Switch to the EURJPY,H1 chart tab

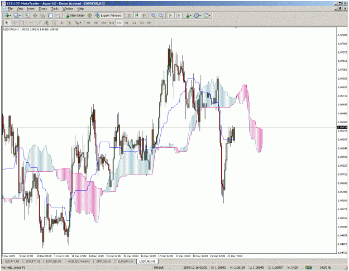pos(33,261)
